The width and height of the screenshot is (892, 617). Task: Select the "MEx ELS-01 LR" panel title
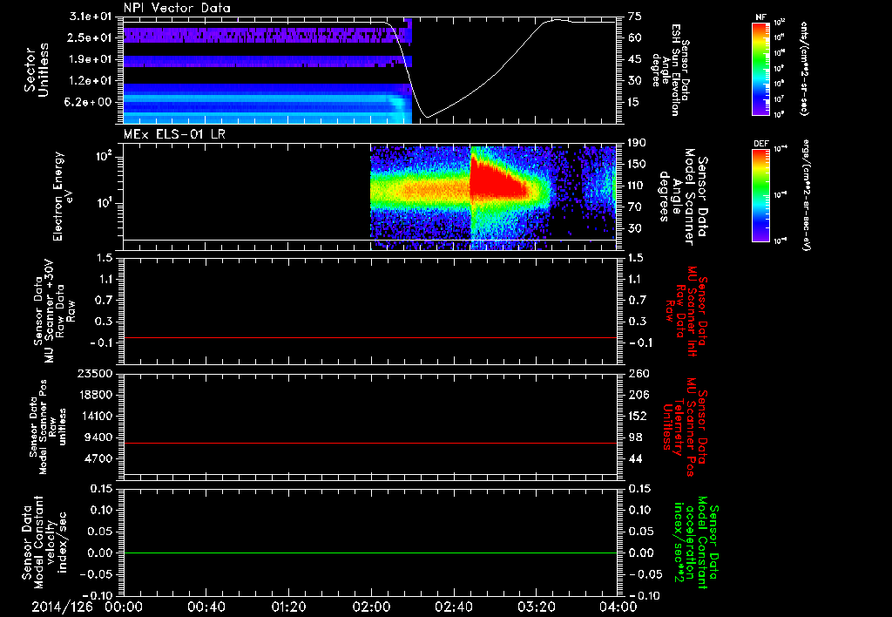pos(174,134)
